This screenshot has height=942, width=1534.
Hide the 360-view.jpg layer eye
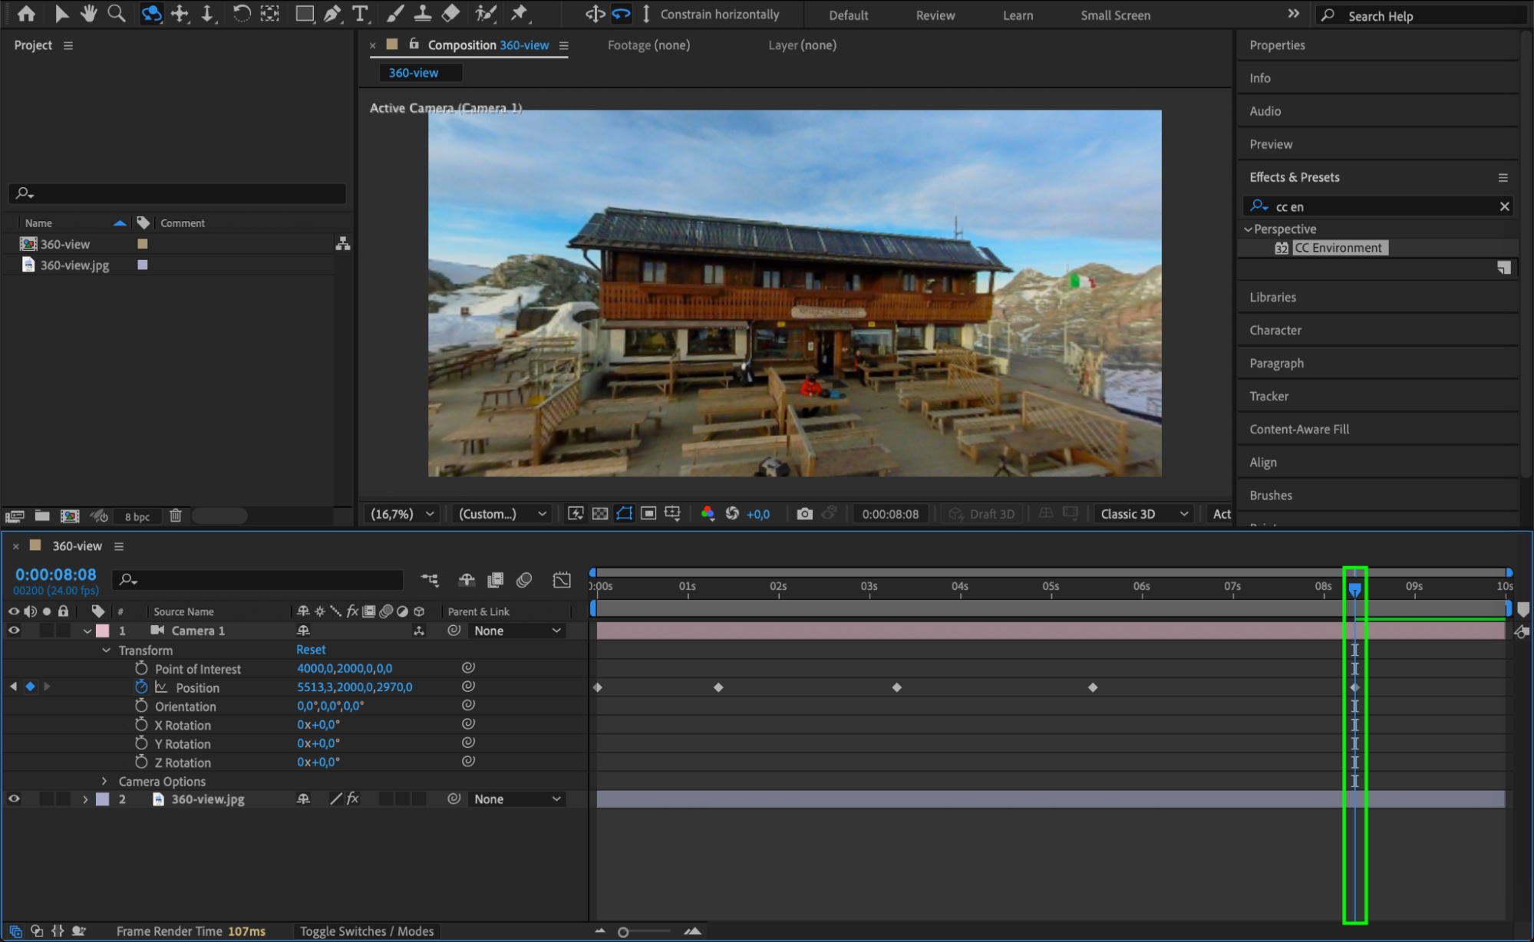pyautogui.click(x=14, y=799)
